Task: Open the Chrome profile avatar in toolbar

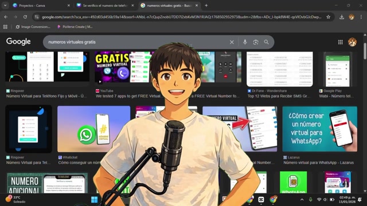Action: click(x=352, y=17)
